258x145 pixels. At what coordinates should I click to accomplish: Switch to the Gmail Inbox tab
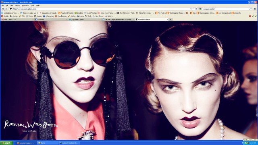[17, 19]
